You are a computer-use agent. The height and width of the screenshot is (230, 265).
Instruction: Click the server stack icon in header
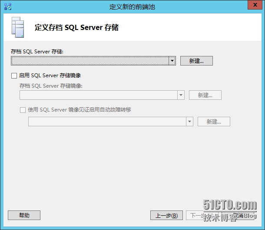click(18, 27)
